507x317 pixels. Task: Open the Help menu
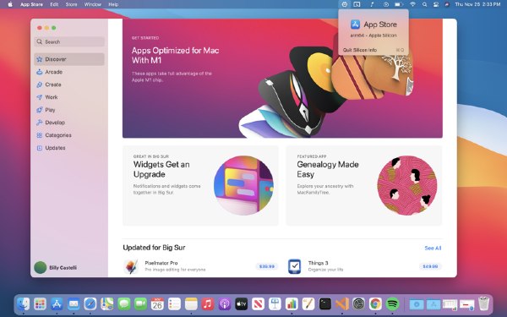113,4
